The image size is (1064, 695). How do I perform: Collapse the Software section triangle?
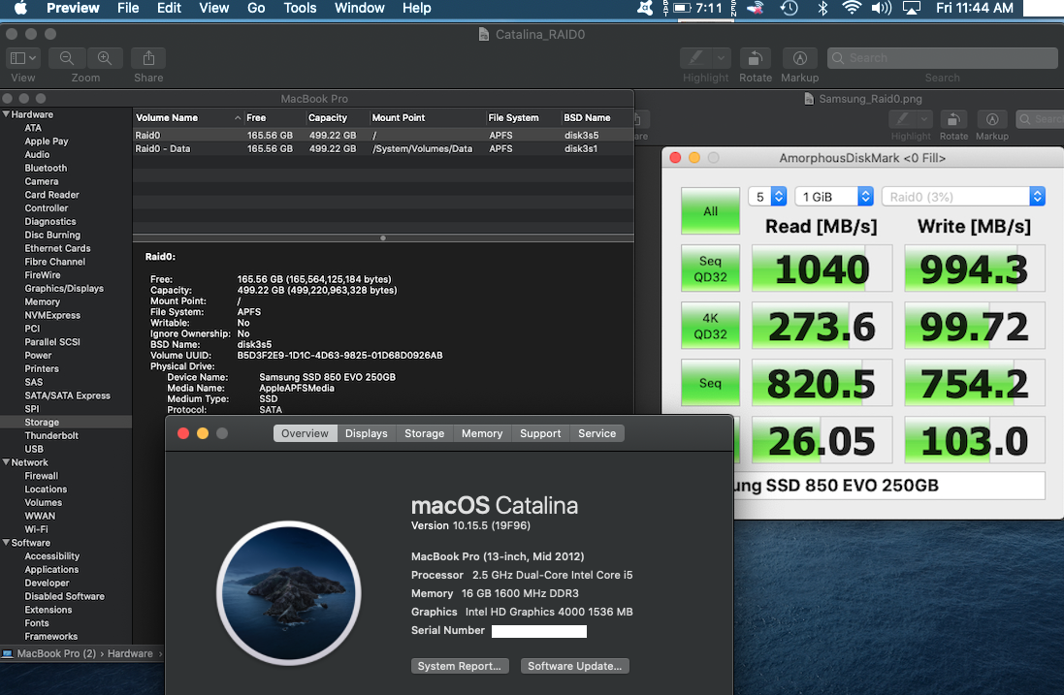pos(6,543)
